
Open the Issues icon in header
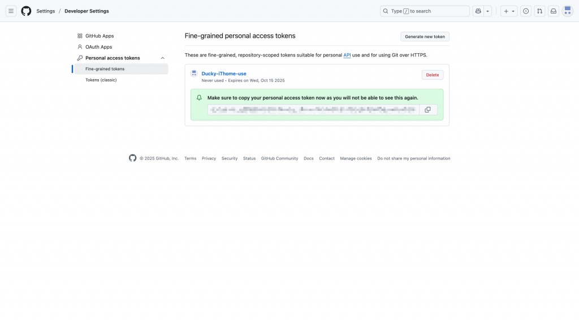526,11
